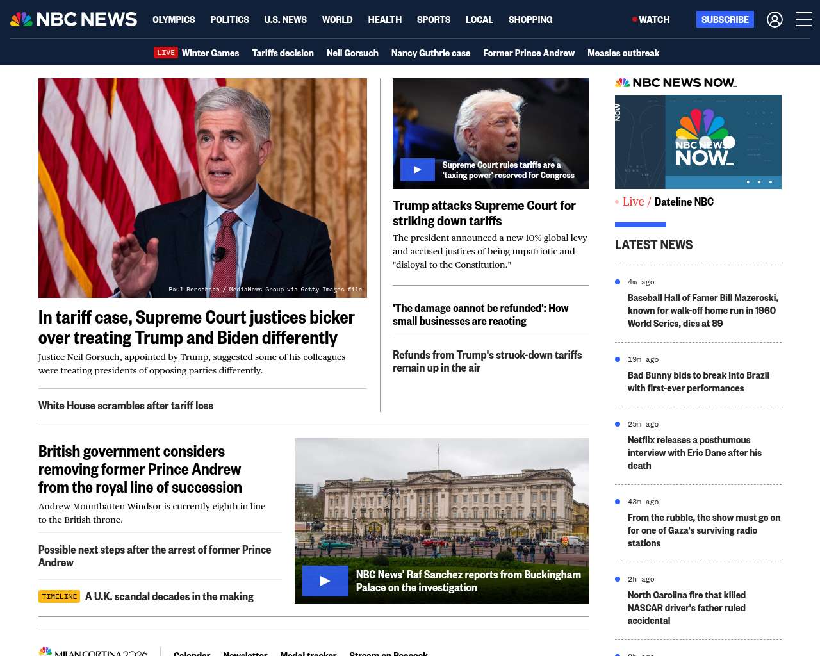This screenshot has height=656, width=820.
Task: Click the Watch live link
Action: pyautogui.click(x=651, y=20)
